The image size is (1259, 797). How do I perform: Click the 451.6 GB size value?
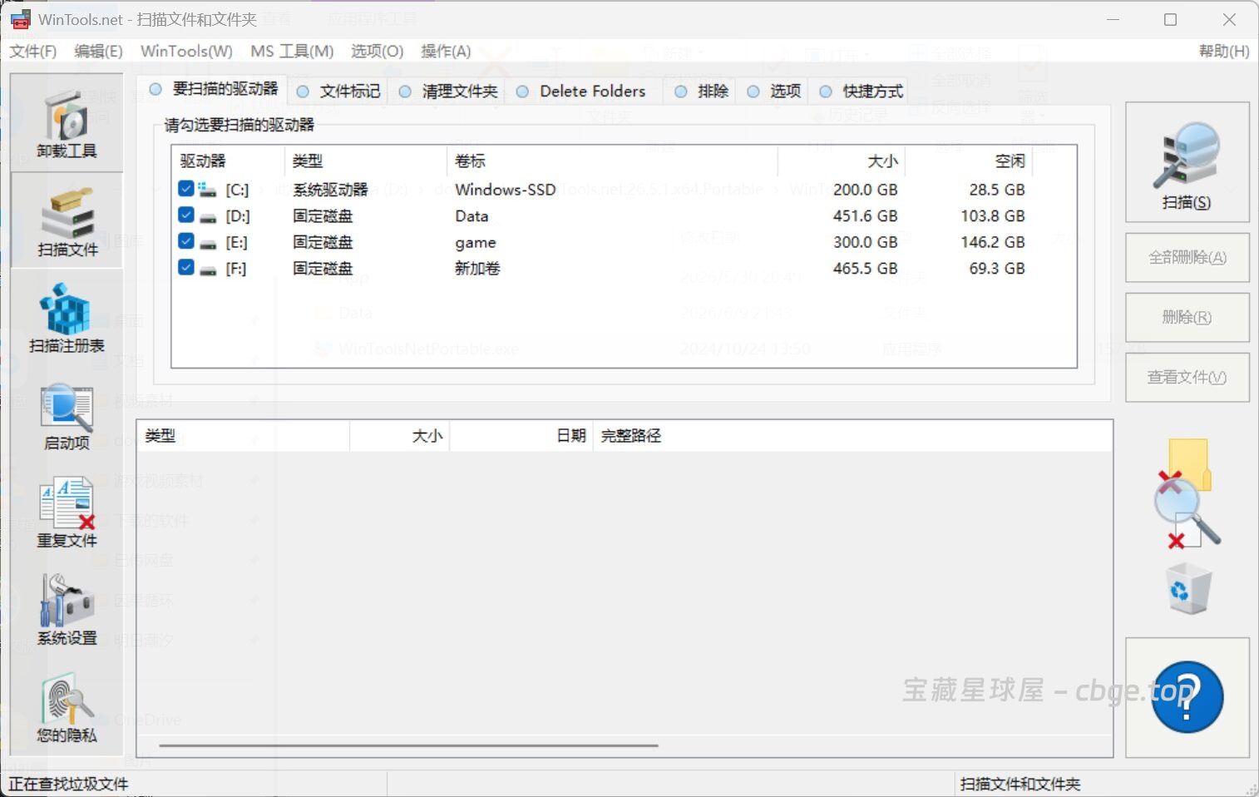[x=865, y=216]
